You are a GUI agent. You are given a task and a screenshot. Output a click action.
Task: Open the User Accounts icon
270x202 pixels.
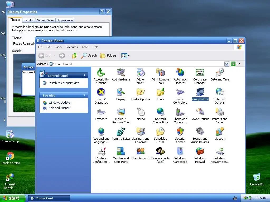pos(141,151)
